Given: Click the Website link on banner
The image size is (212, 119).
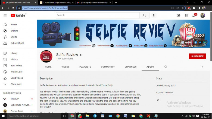Looking at the screenshot, I should tap(188, 42).
